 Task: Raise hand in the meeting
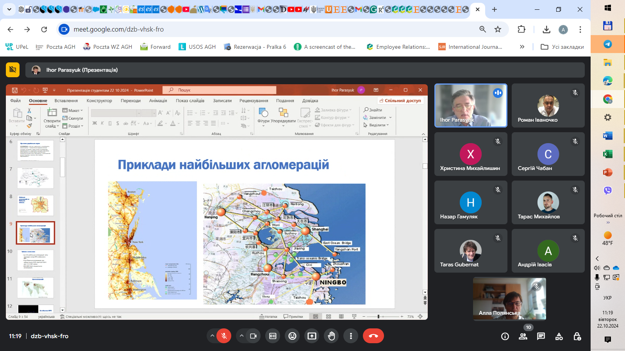coord(331,336)
